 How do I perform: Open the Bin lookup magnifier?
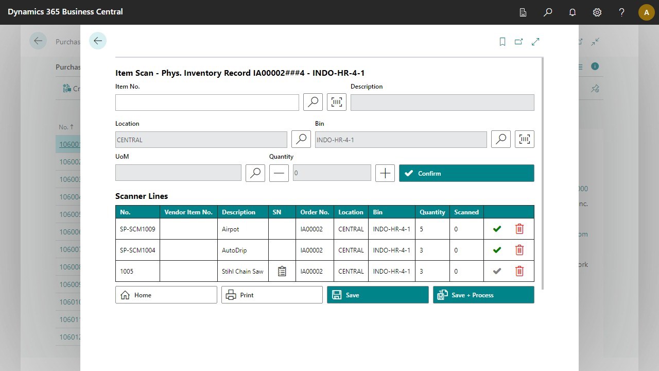(x=500, y=139)
